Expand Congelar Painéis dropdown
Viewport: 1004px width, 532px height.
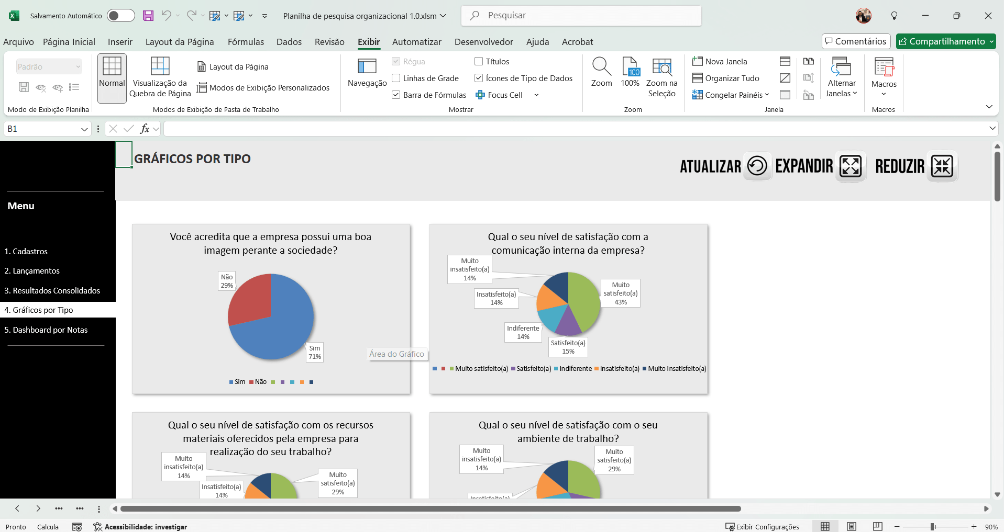(x=731, y=95)
